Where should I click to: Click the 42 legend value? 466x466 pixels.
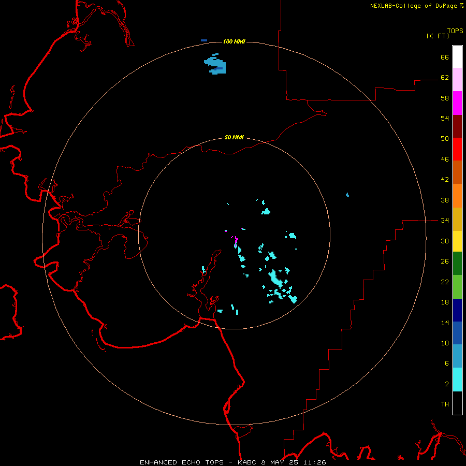pyautogui.click(x=445, y=179)
